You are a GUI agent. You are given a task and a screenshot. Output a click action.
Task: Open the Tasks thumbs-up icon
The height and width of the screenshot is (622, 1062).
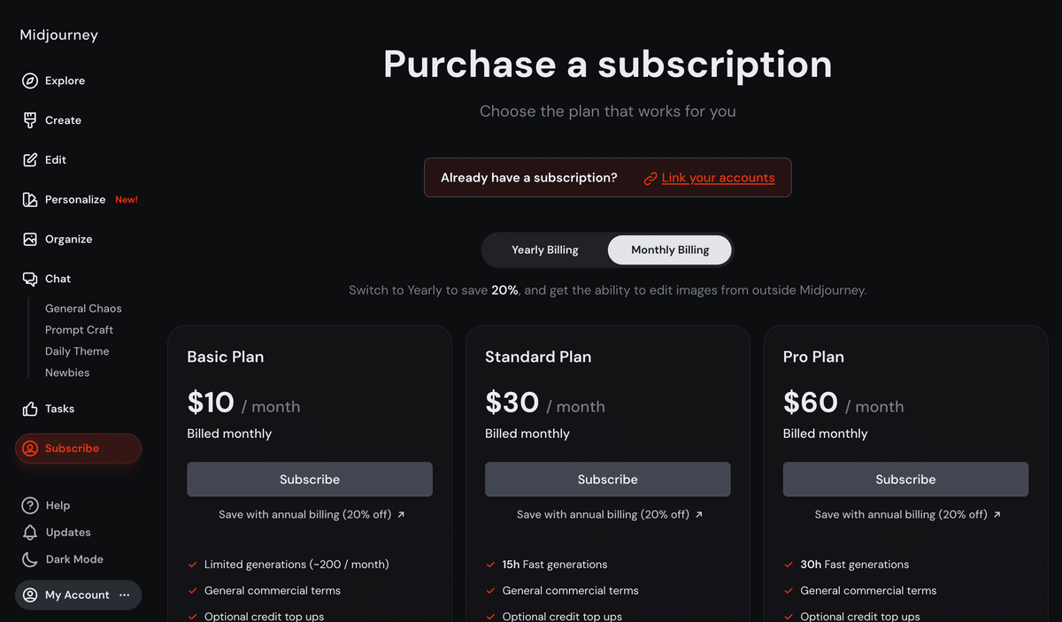tap(30, 409)
